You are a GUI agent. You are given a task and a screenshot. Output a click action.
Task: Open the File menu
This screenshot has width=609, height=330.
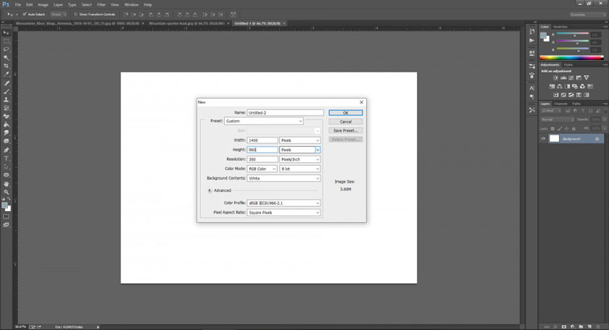[x=18, y=4]
